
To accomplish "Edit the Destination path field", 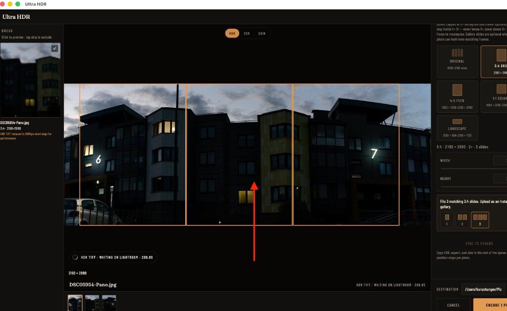I will (484, 289).
